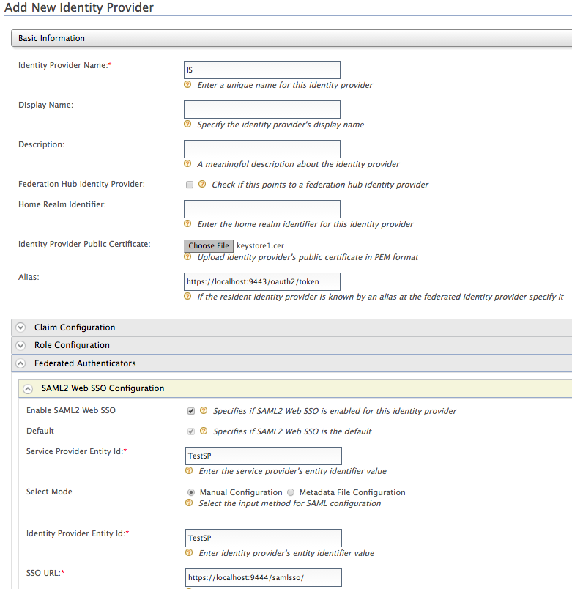Click help icon below Display Name field
Viewport: 572px width, 589px height.
point(188,125)
